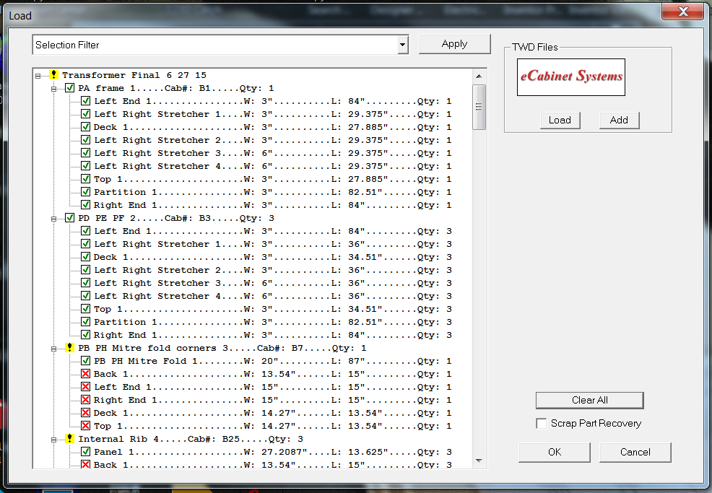The image size is (712, 493).
Task: Toggle red X on Right End 1 15" part
Action: (x=85, y=400)
